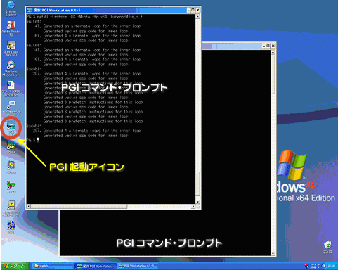Open the Internet Explorer desktop icon

(x=11, y=8)
